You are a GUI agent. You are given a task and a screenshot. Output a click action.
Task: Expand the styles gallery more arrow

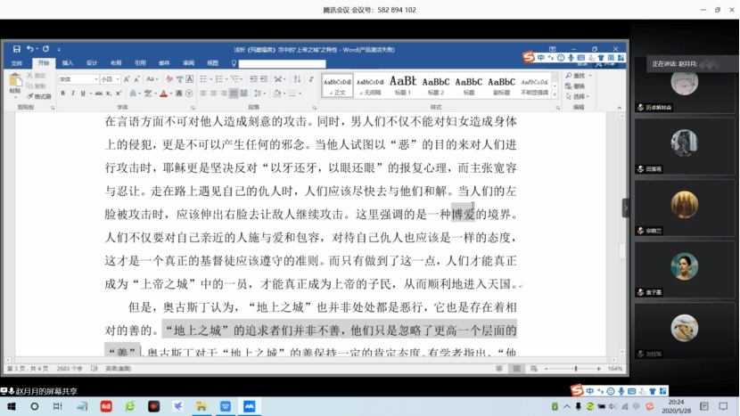556,92
